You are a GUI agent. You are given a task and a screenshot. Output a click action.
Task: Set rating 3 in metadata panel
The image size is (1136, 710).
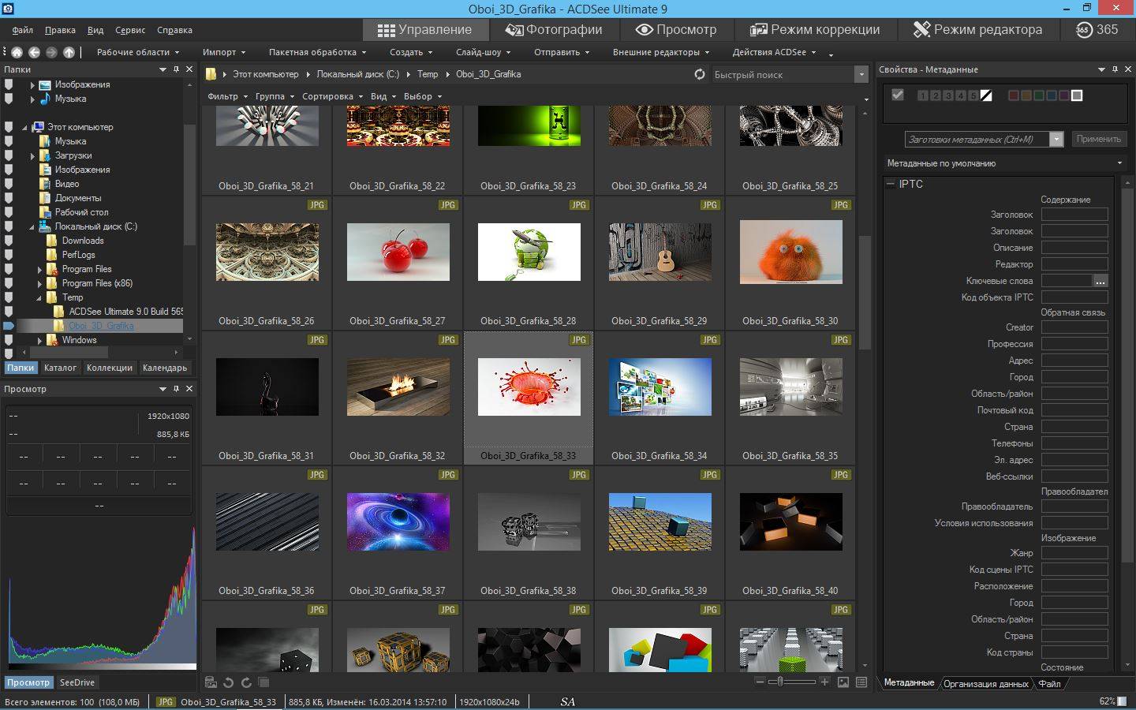click(948, 95)
